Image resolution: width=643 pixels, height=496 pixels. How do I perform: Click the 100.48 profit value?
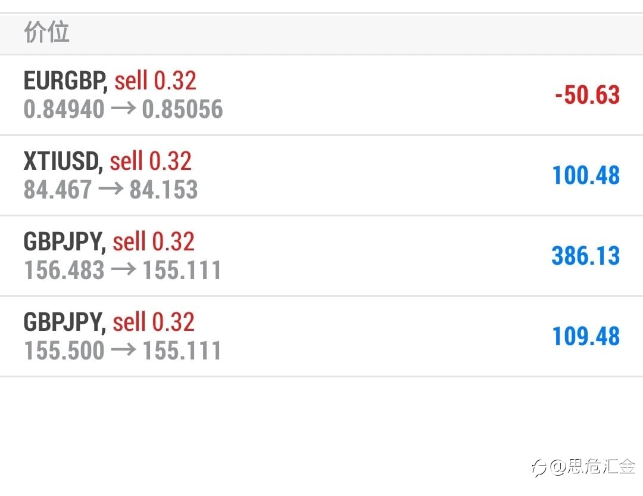586,175
